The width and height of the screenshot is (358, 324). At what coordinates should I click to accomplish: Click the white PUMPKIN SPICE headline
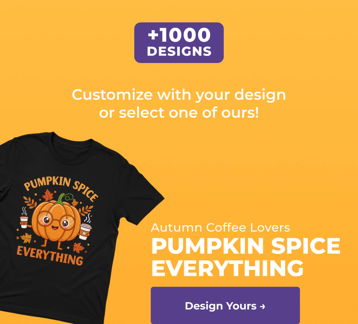246,246
